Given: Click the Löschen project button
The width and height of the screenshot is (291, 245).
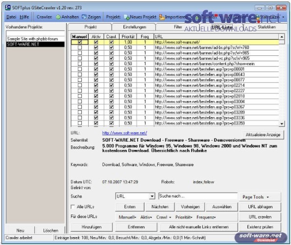Looking at the screenshot, I should click(x=50, y=230).
